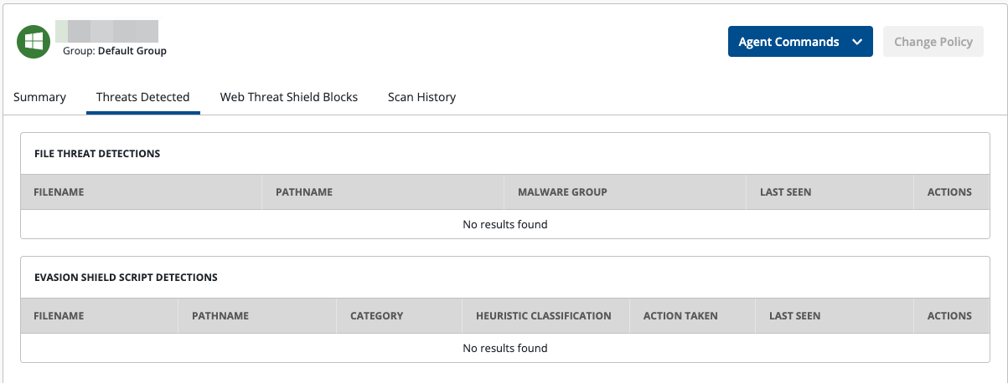The width and height of the screenshot is (1008, 383).
Task: Click Filename header in File Threat Detections
Action: [59, 192]
